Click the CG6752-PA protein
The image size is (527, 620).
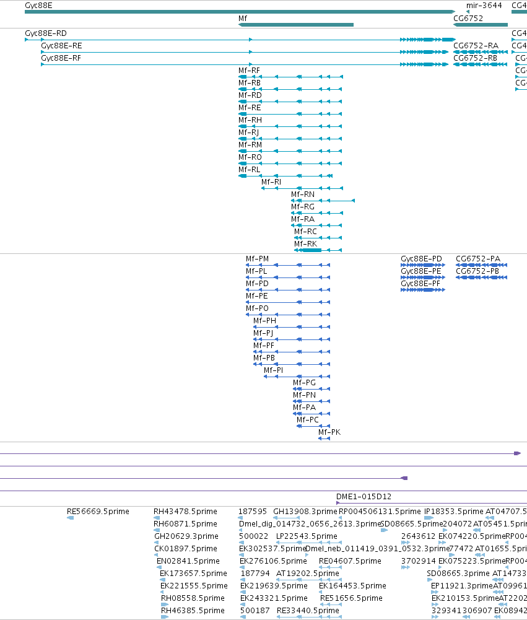pos(482,265)
